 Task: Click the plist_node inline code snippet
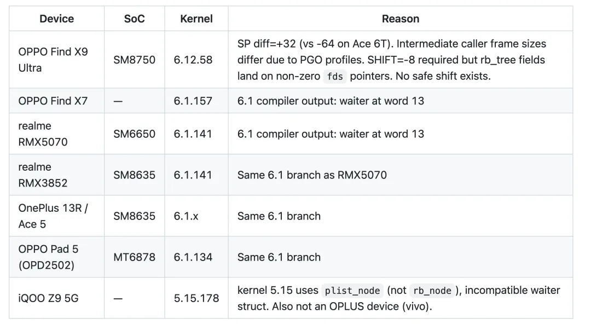coord(352,291)
